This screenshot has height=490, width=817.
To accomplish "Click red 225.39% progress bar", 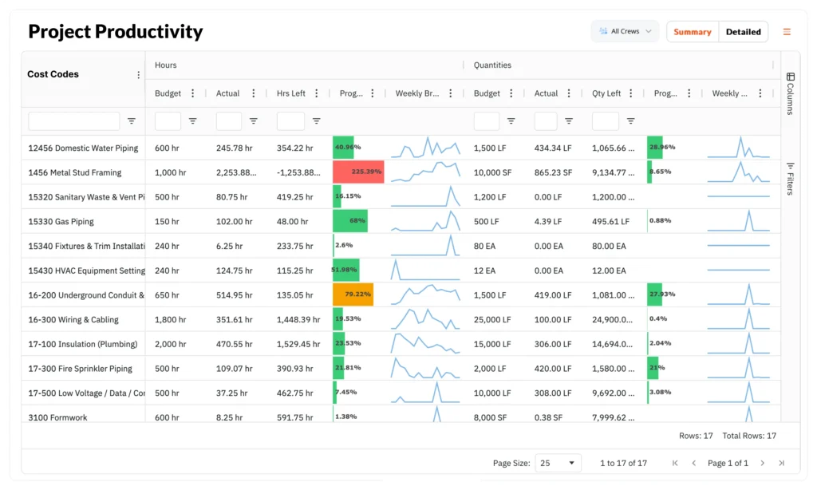I will tap(358, 172).
